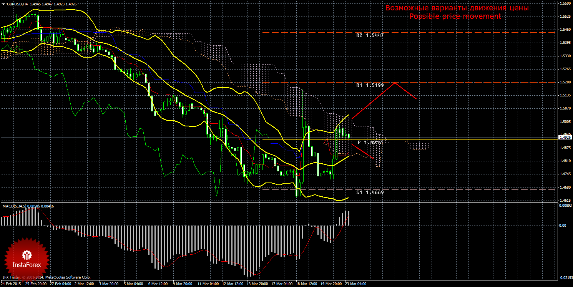Click the 27 Feb 04:00 time label

click(61, 284)
